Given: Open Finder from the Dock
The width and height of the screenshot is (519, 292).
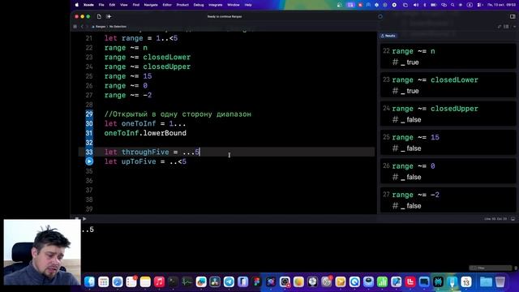Looking at the screenshot, I should 89,281.
